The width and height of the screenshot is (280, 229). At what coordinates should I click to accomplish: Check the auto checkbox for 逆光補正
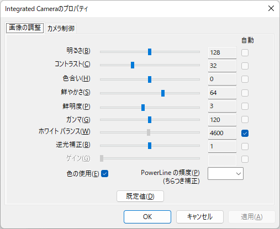point(245,147)
